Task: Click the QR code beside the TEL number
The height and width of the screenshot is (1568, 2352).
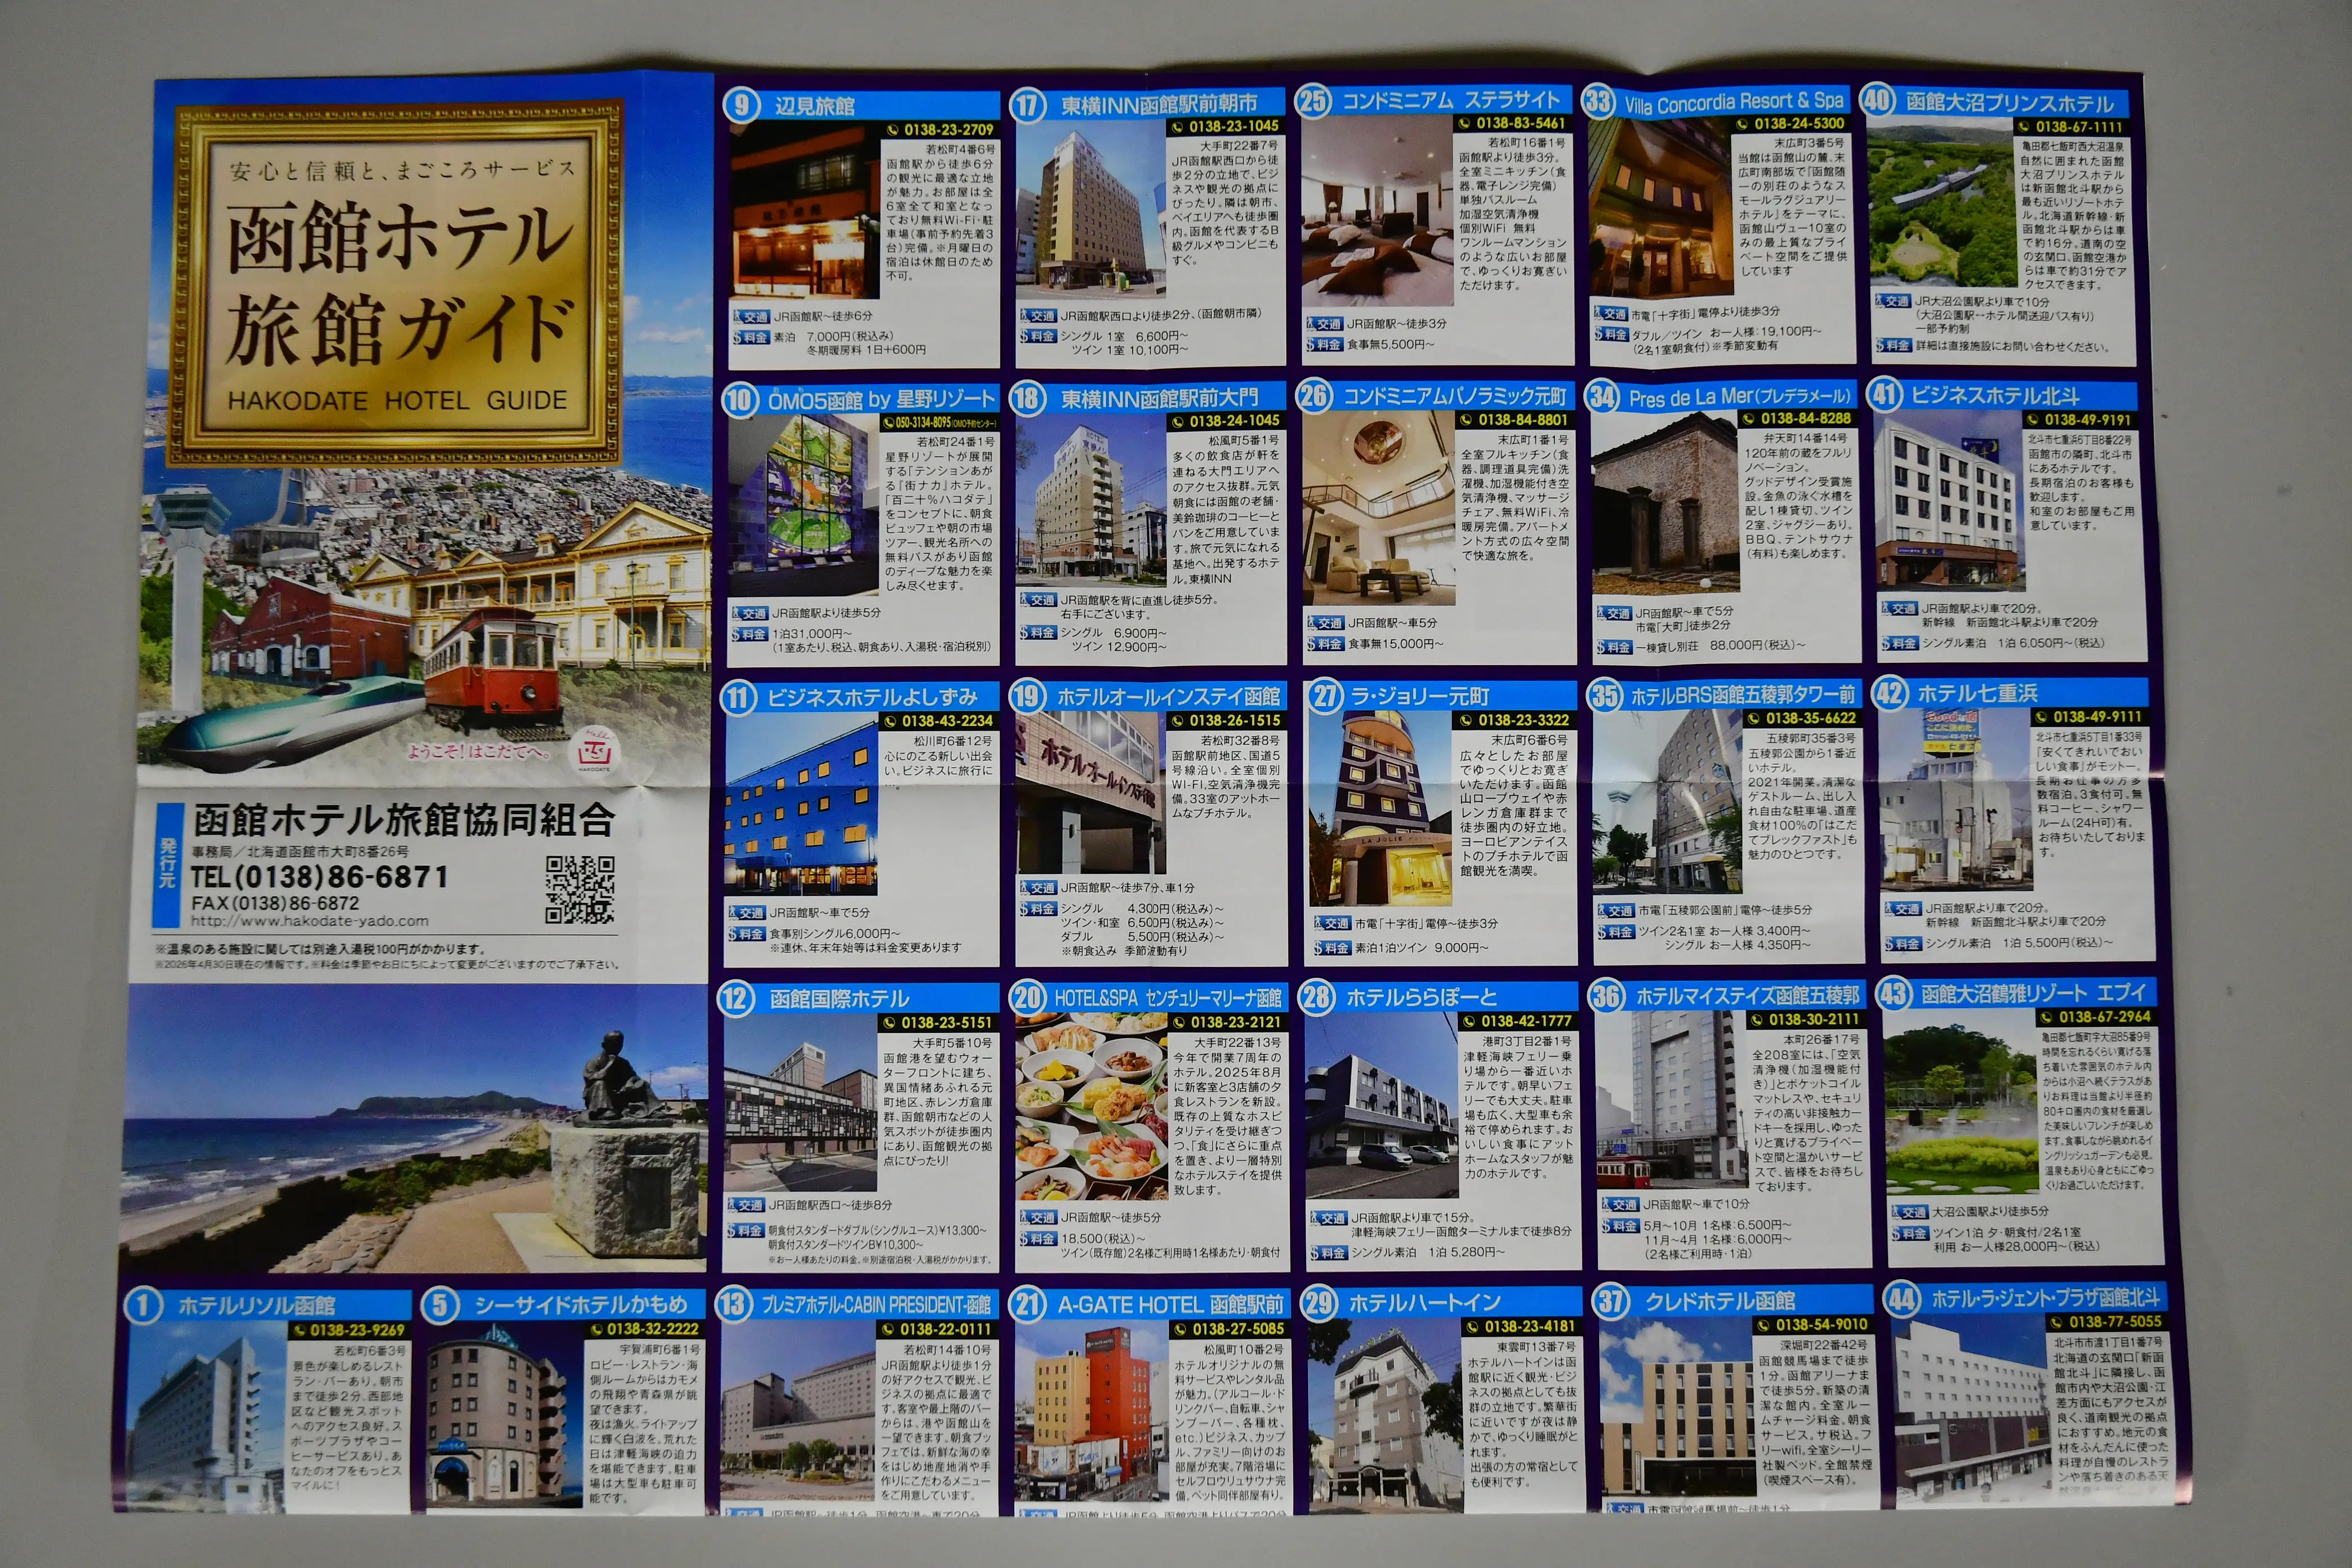Action: point(580,889)
